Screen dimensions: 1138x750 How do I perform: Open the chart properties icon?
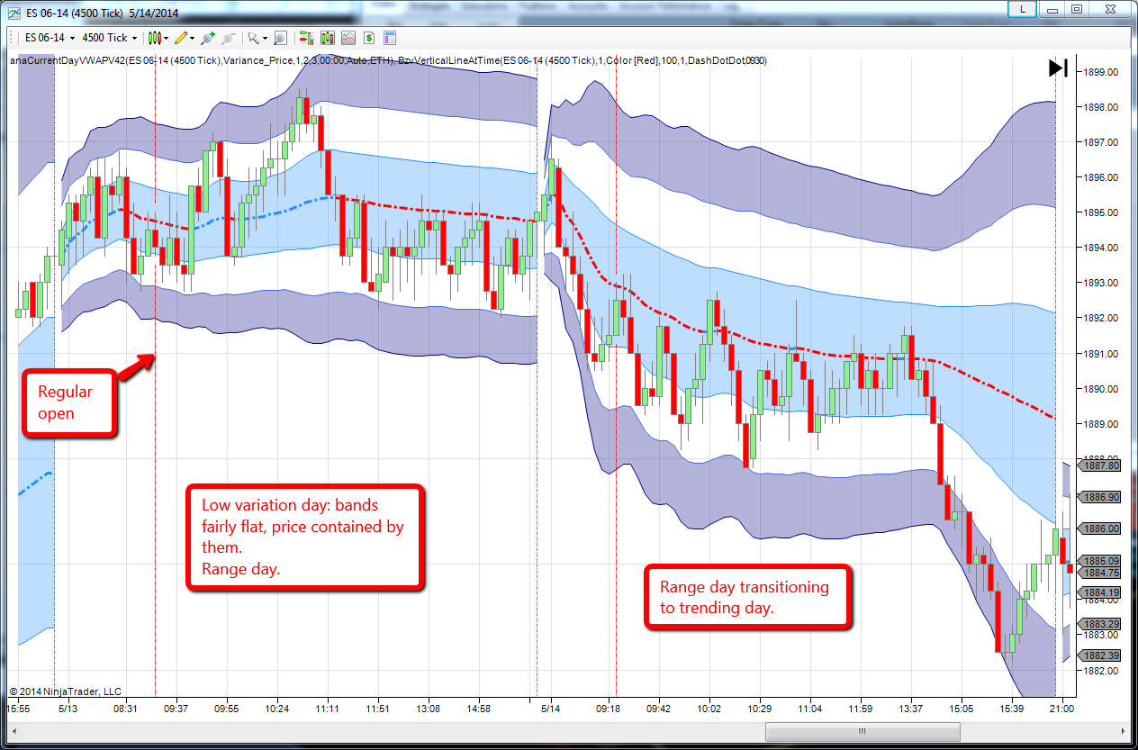[x=390, y=38]
